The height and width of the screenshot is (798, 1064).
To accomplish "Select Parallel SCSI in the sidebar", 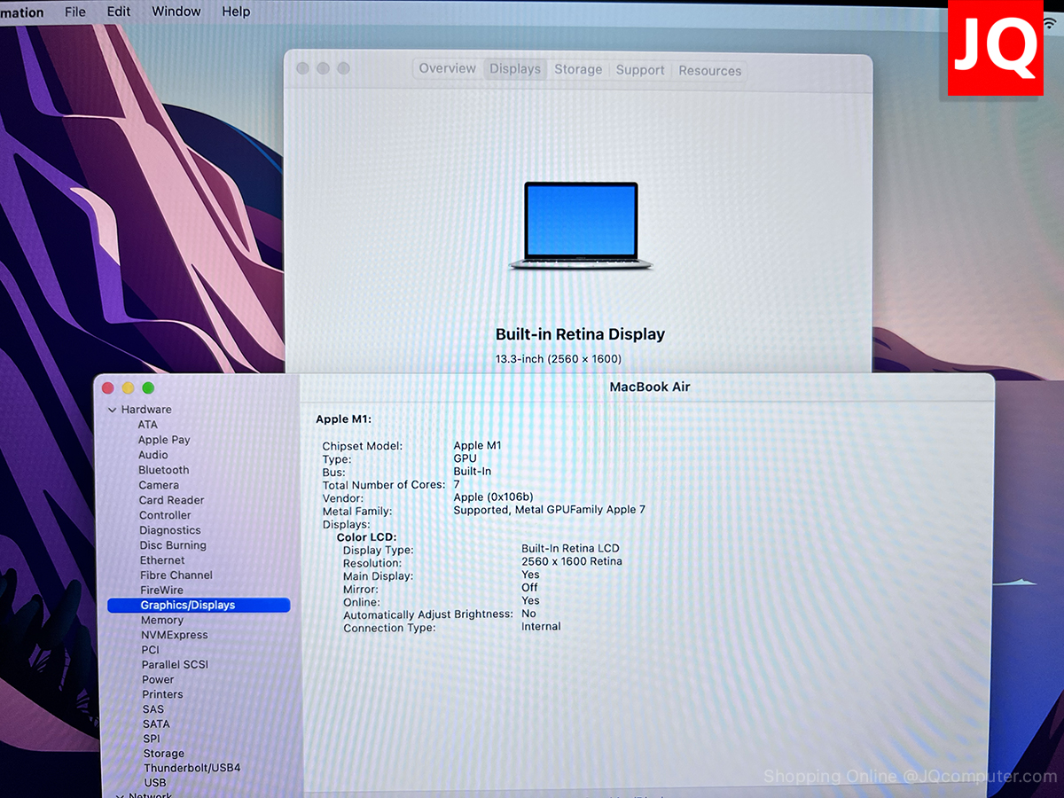I will pyautogui.click(x=175, y=665).
